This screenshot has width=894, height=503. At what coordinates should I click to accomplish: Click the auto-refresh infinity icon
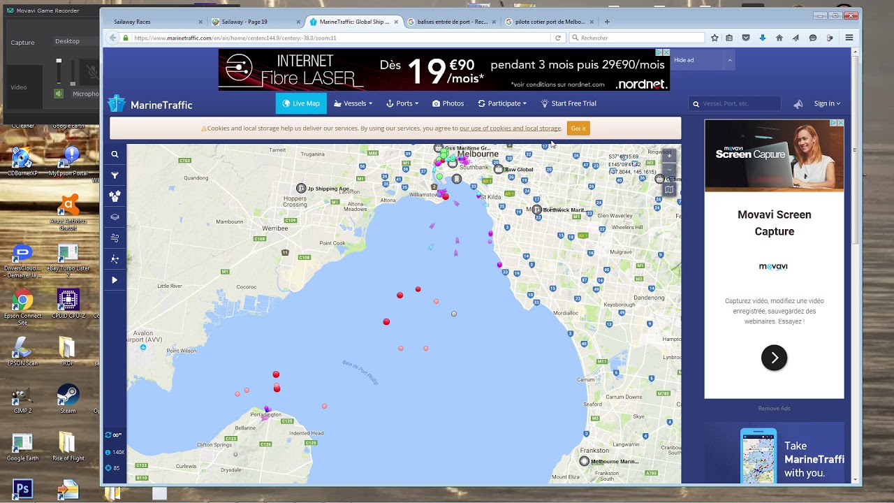coord(113,435)
